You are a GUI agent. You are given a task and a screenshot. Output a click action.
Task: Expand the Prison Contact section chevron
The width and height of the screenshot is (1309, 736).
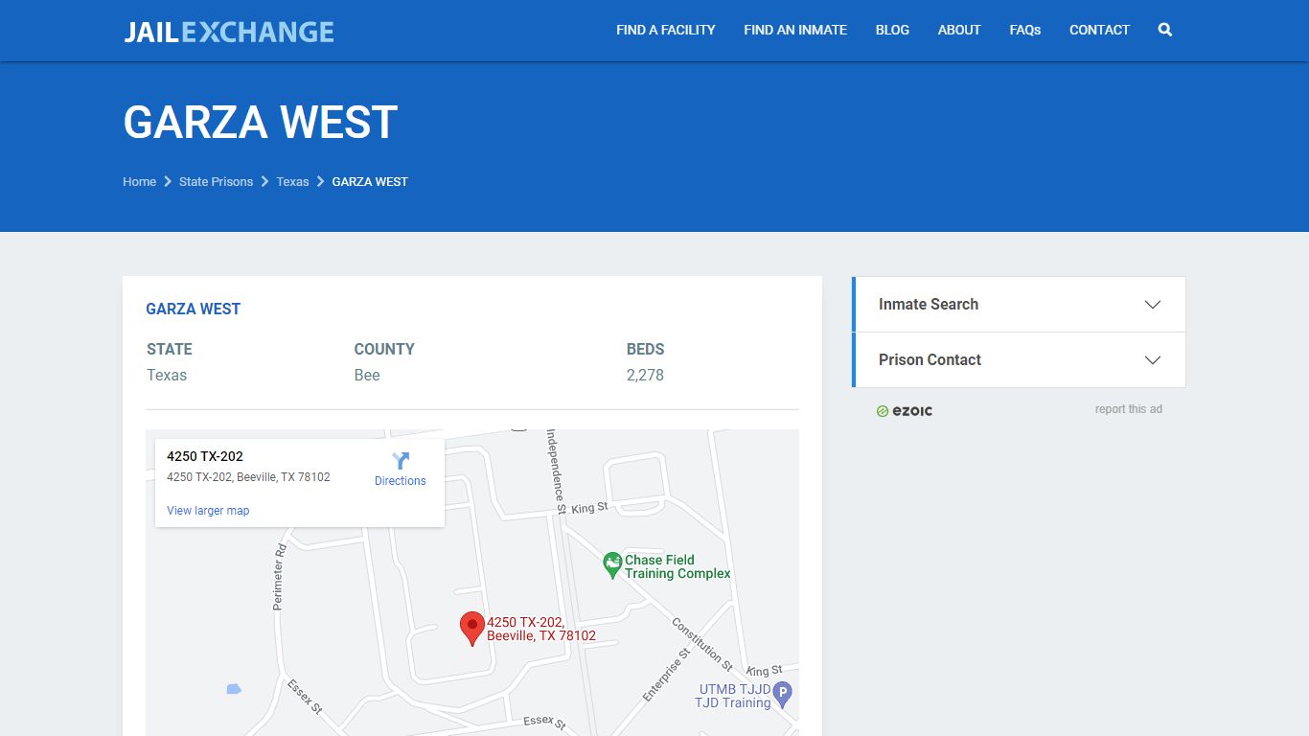(1153, 360)
